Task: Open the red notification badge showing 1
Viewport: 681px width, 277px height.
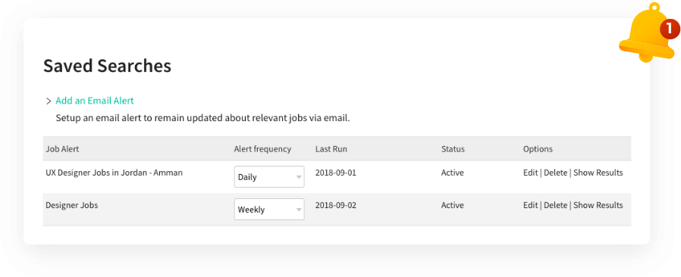Action: (x=670, y=29)
